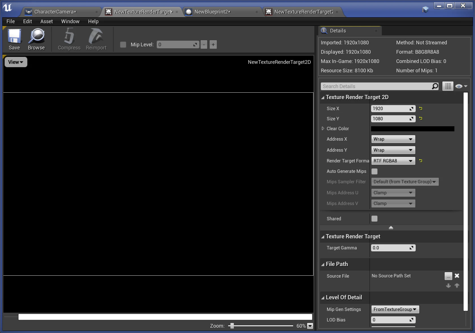
Task: Open the property matrix grid icon
Action: click(x=448, y=86)
